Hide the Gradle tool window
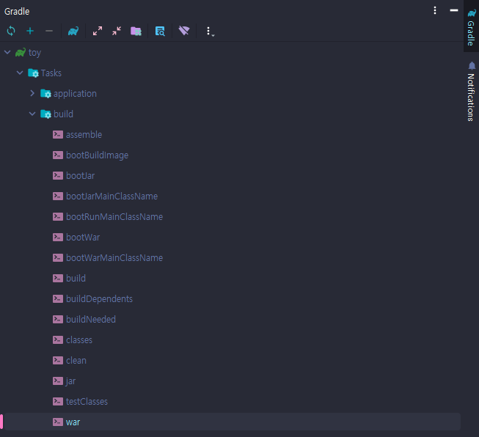 pos(454,10)
